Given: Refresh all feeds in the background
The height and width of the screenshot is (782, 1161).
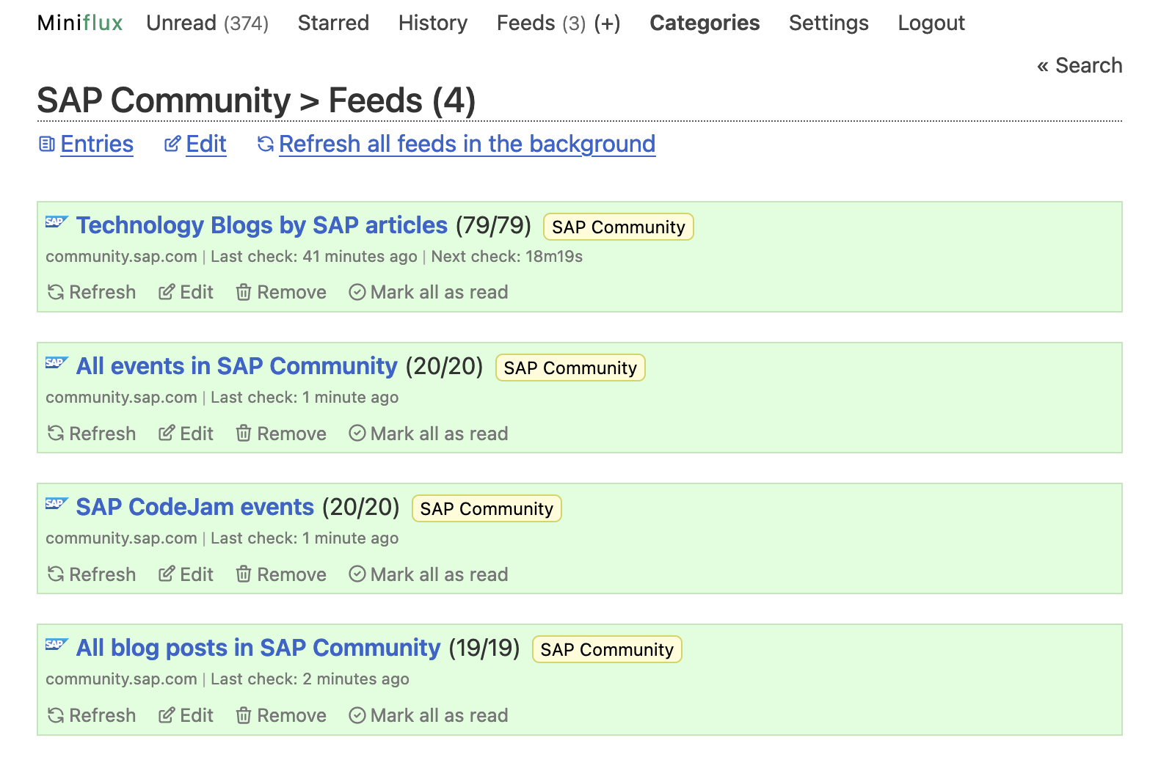Looking at the screenshot, I should pos(467,144).
